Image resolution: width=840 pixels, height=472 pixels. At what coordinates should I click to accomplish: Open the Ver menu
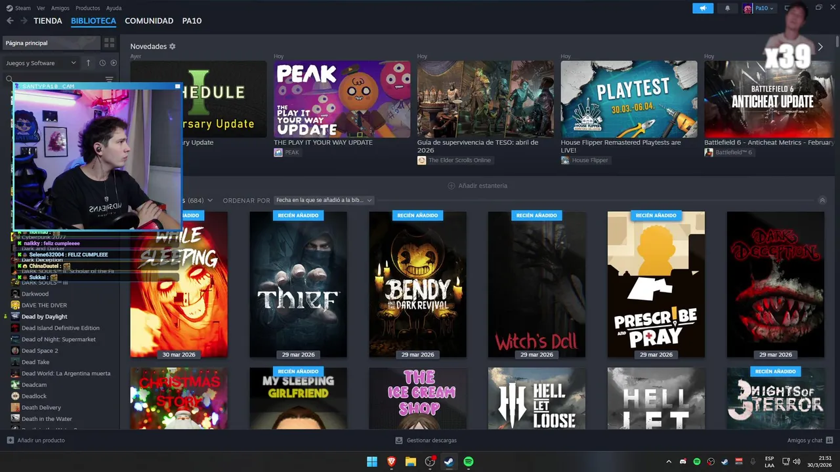[41, 8]
